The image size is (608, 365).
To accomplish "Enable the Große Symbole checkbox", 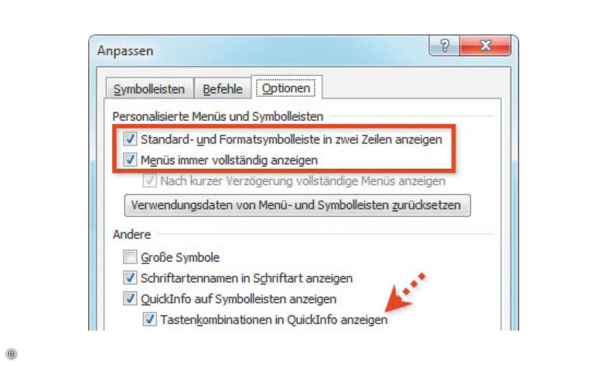I will pyautogui.click(x=131, y=258).
